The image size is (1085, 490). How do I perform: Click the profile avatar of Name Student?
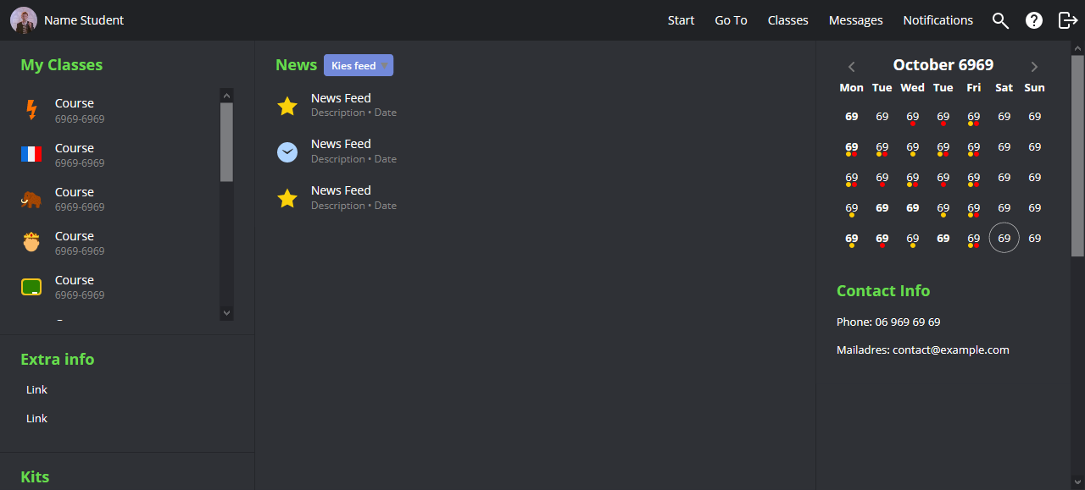click(23, 19)
